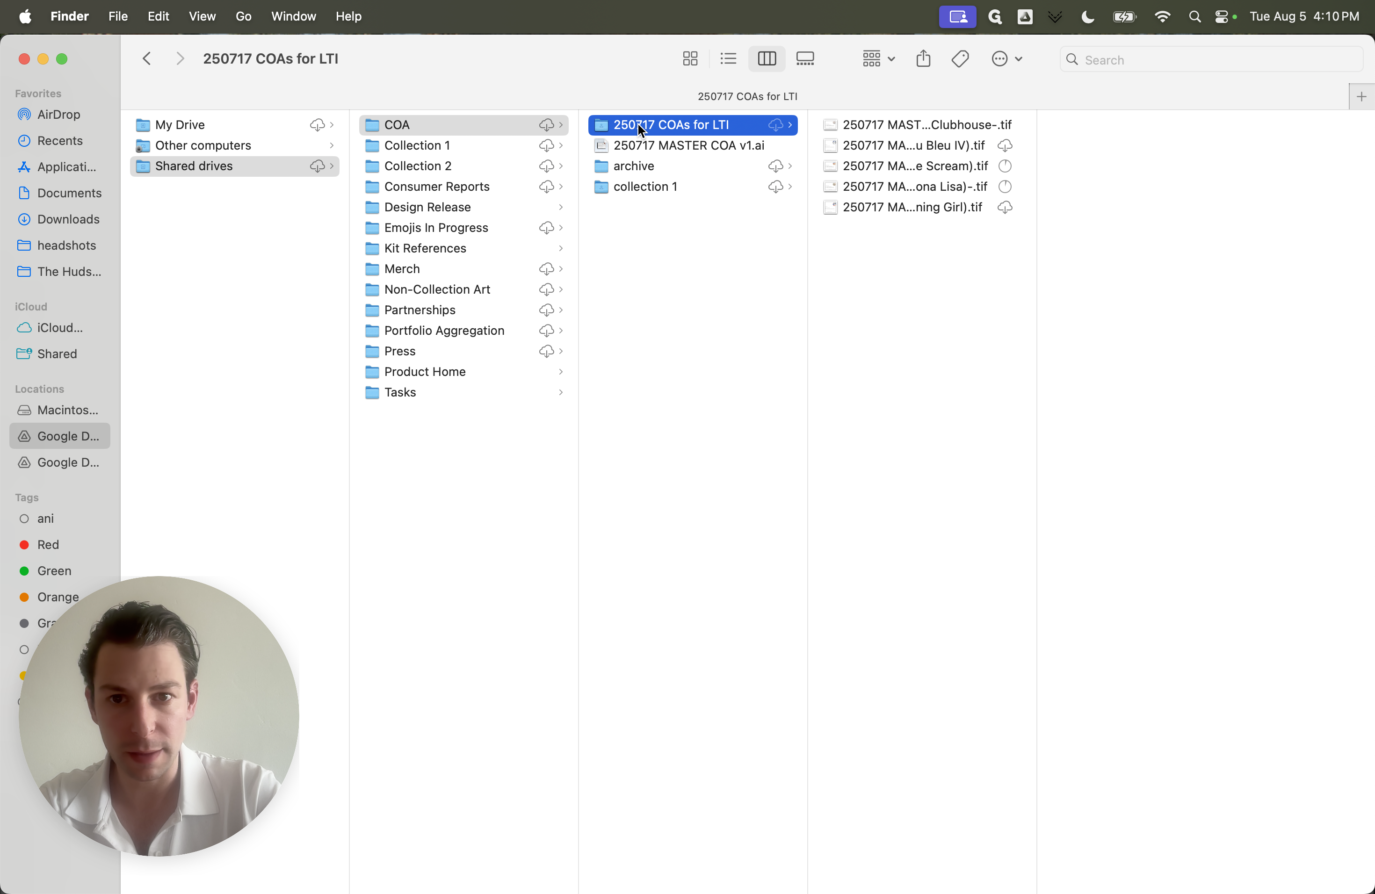
Task: Open the Non-Collection Art folder
Action: (x=464, y=289)
